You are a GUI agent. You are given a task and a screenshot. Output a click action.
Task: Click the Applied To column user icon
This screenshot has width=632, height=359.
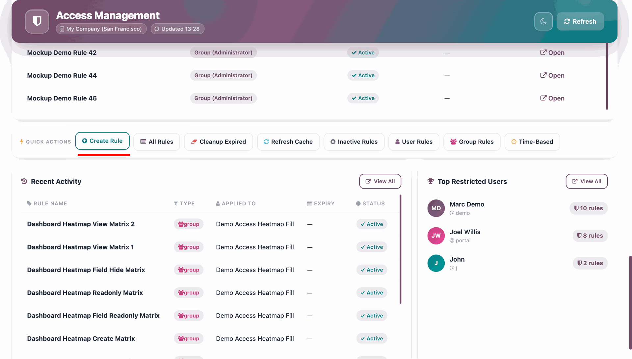coord(218,204)
